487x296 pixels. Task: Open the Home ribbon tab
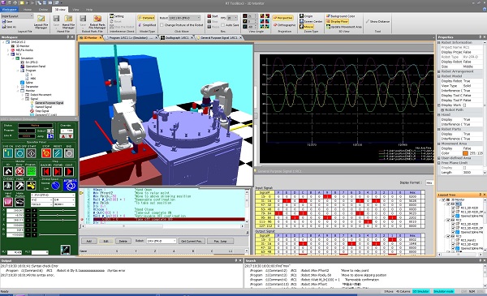28,10
